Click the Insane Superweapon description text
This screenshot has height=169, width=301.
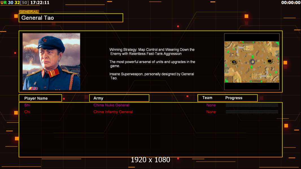(x=152, y=76)
